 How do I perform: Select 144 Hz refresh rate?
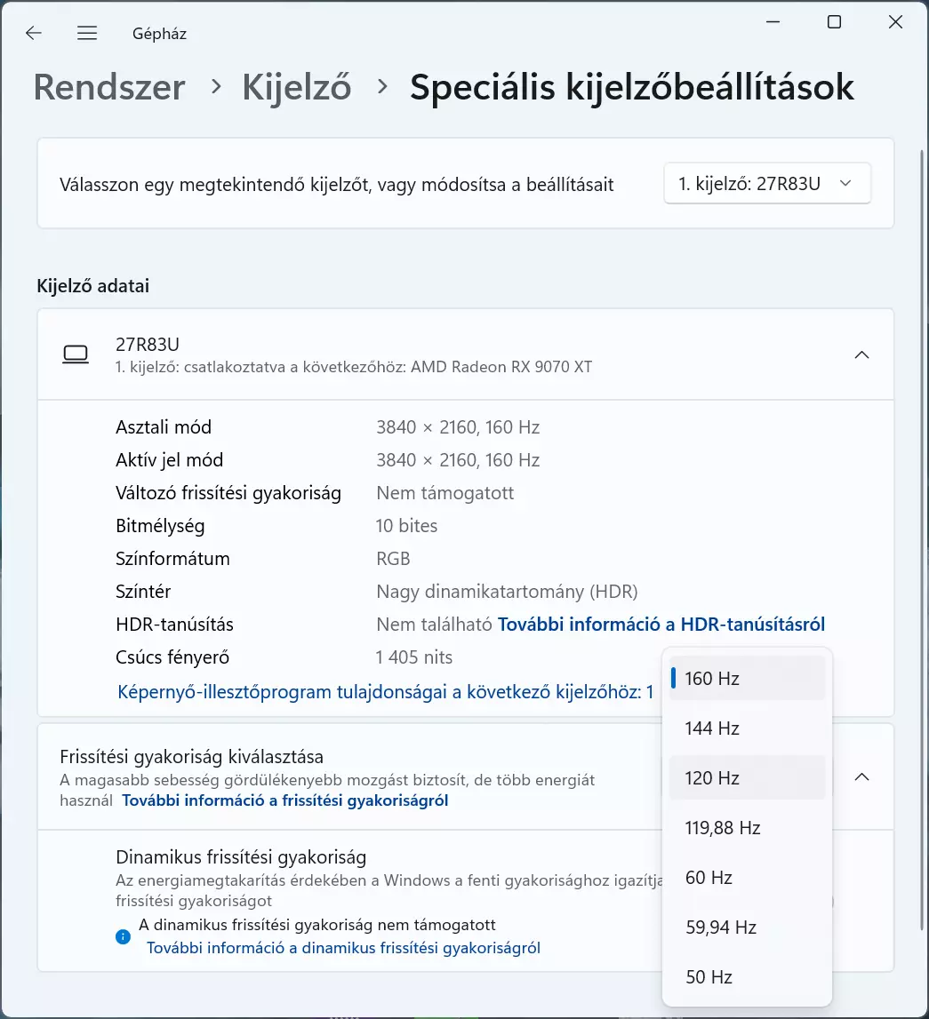point(747,728)
